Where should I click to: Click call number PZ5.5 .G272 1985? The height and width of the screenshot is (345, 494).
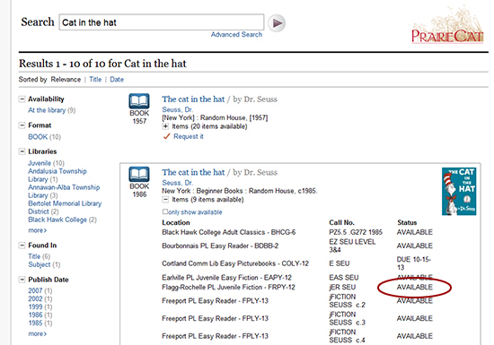(356, 232)
